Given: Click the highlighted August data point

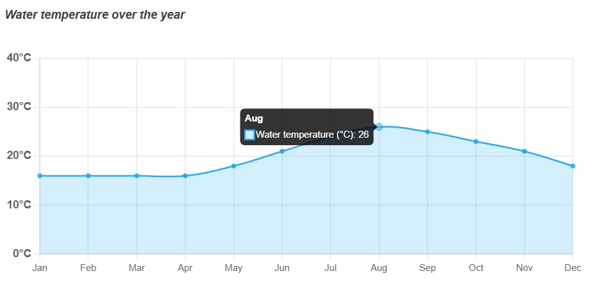Looking at the screenshot, I should [379, 127].
